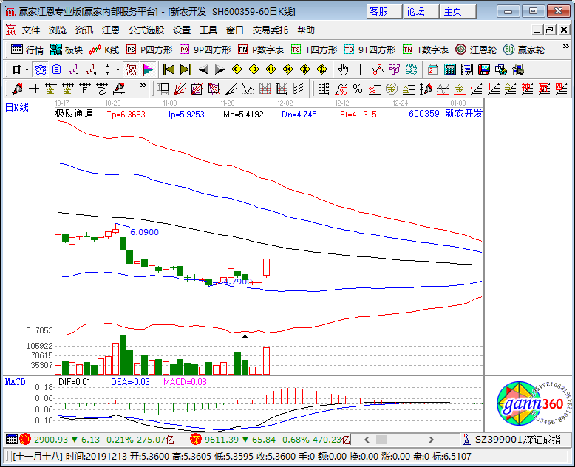Screen dimensions: 575x467
Task: Open the 江恩轮 Gann wheel tool
Action: [x=476, y=50]
